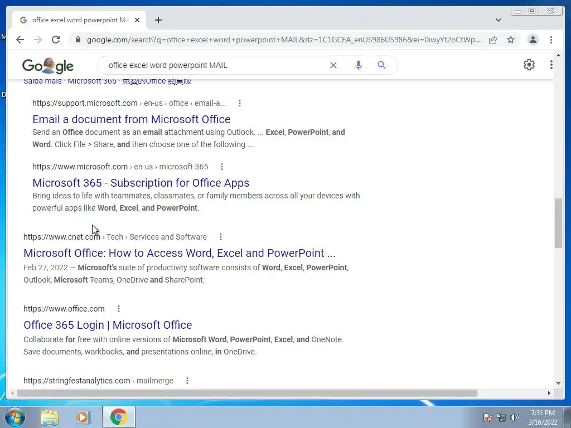Open the Action Center flag icon

click(x=488, y=417)
